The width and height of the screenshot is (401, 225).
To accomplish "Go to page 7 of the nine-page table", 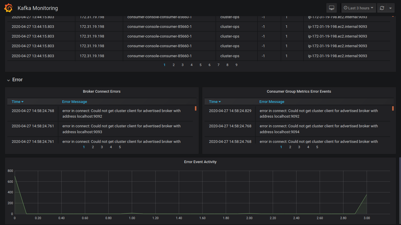I will tap(218, 65).
